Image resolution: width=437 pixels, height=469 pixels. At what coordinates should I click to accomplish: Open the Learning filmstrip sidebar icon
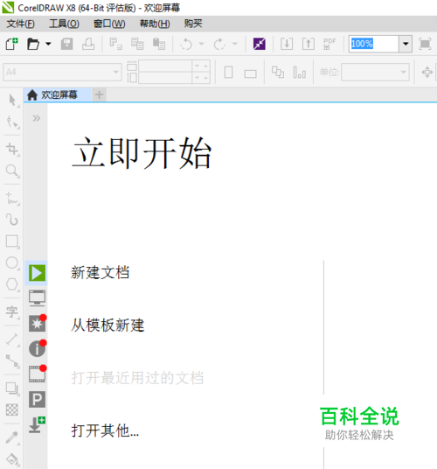click(37, 374)
